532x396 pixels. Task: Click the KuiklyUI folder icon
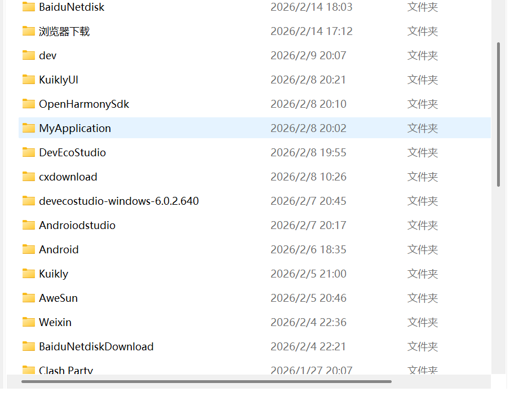coord(29,80)
